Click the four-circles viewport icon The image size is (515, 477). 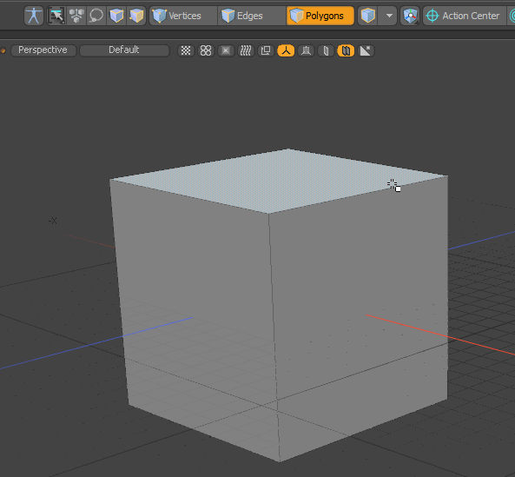[x=206, y=50]
